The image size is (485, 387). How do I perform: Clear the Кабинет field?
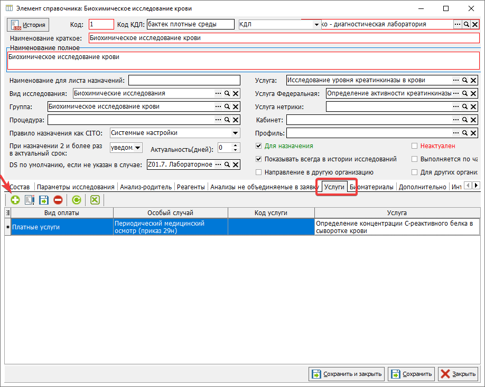tap(473, 120)
